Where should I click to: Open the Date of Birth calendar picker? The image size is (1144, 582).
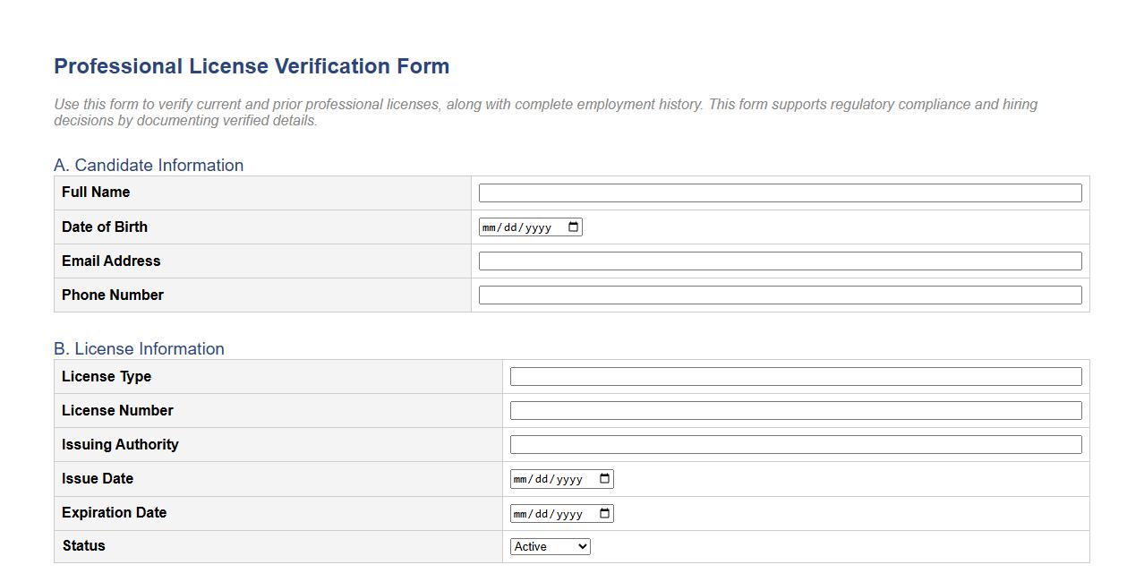coord(572,227)
